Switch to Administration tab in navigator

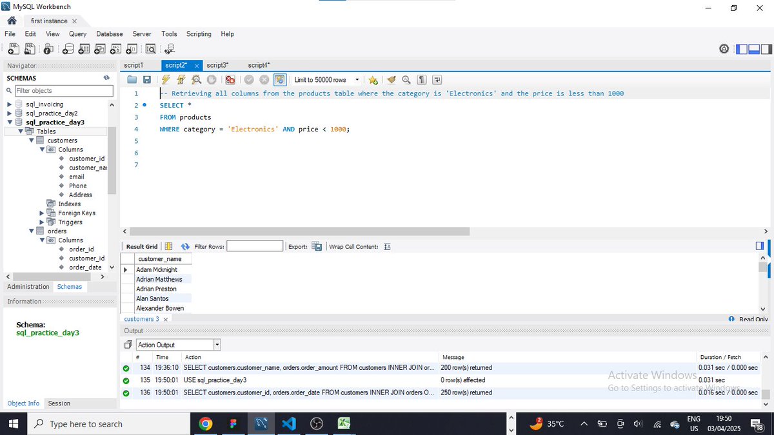(x=28, y=287)
